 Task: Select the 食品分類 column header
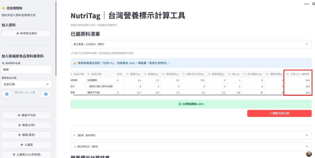[78, 74]
